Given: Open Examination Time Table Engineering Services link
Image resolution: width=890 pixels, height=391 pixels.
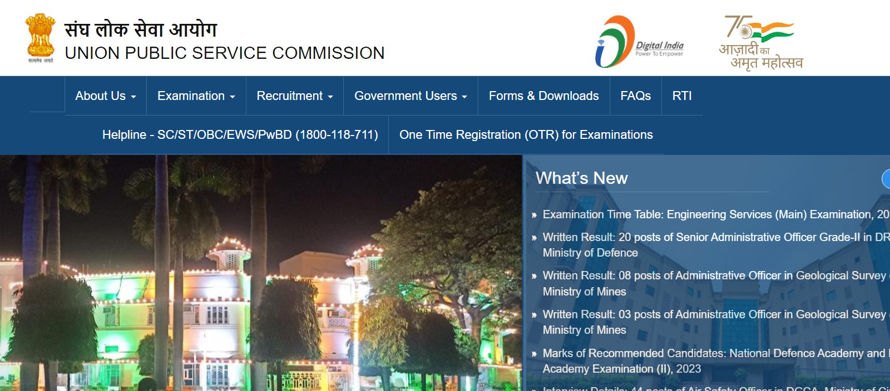Looking at the screenshot, I should click(x=716, y=214).
